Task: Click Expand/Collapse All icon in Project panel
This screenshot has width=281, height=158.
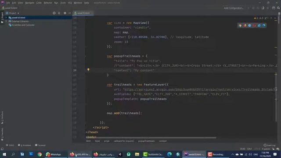Action: pyautogui.click(x=59, y=13)
